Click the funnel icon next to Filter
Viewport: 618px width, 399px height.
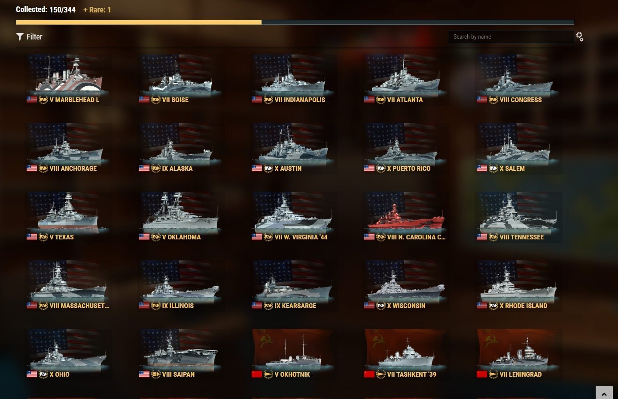[x=20, y=37]
